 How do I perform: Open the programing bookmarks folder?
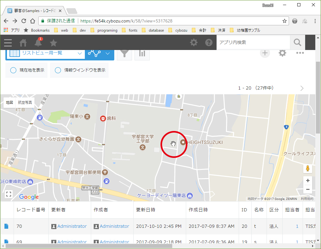click(104, 30)
